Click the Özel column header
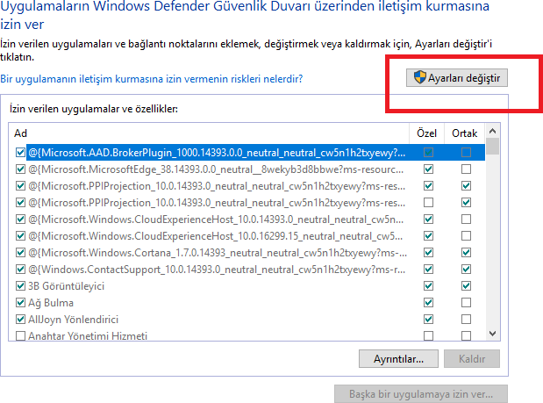 [x=426, y=133]
